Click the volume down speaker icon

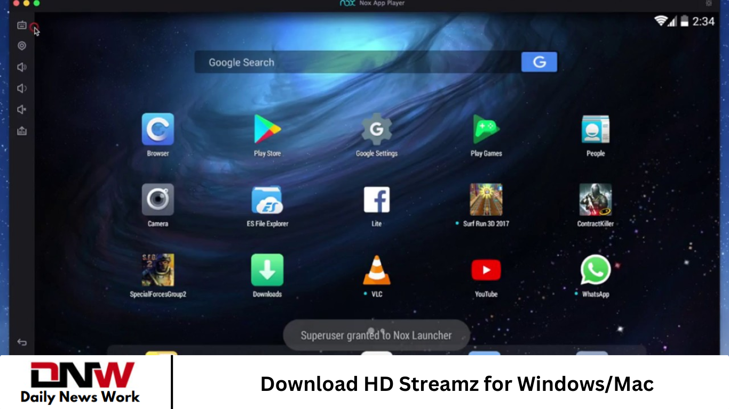(x=22, y=88)
